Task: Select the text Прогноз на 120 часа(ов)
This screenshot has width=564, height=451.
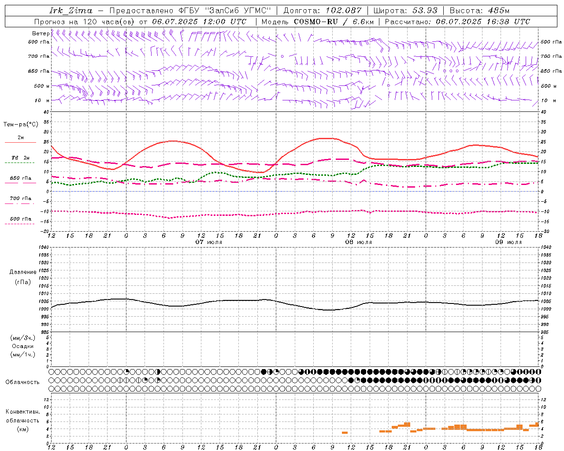Action: click(x=84, y=22)
